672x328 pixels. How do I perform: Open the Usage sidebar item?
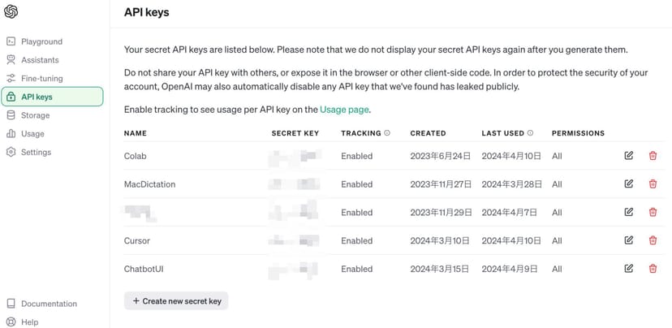click(32, 134)
